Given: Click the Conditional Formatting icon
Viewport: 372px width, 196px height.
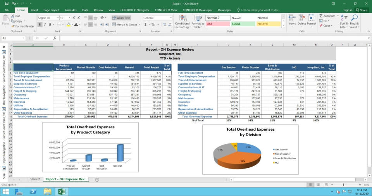Looking at the screenshot, I should pyautogui.click(x=182, y=19).
